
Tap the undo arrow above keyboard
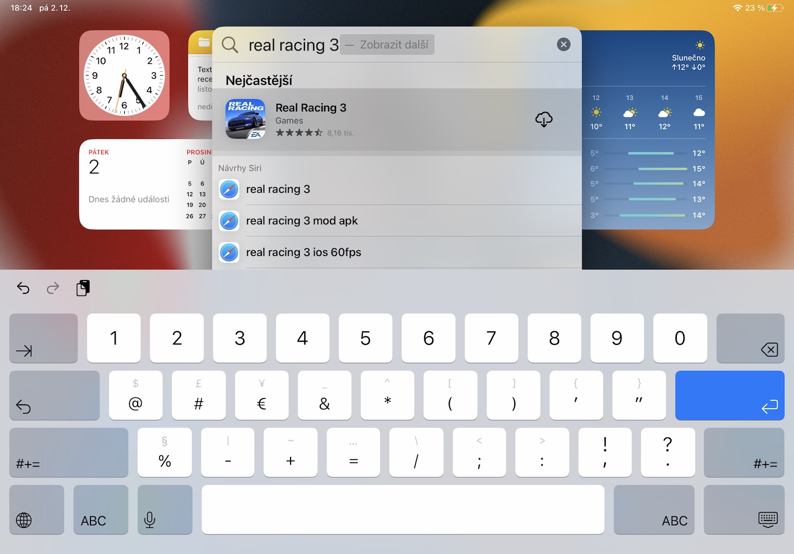23,288
